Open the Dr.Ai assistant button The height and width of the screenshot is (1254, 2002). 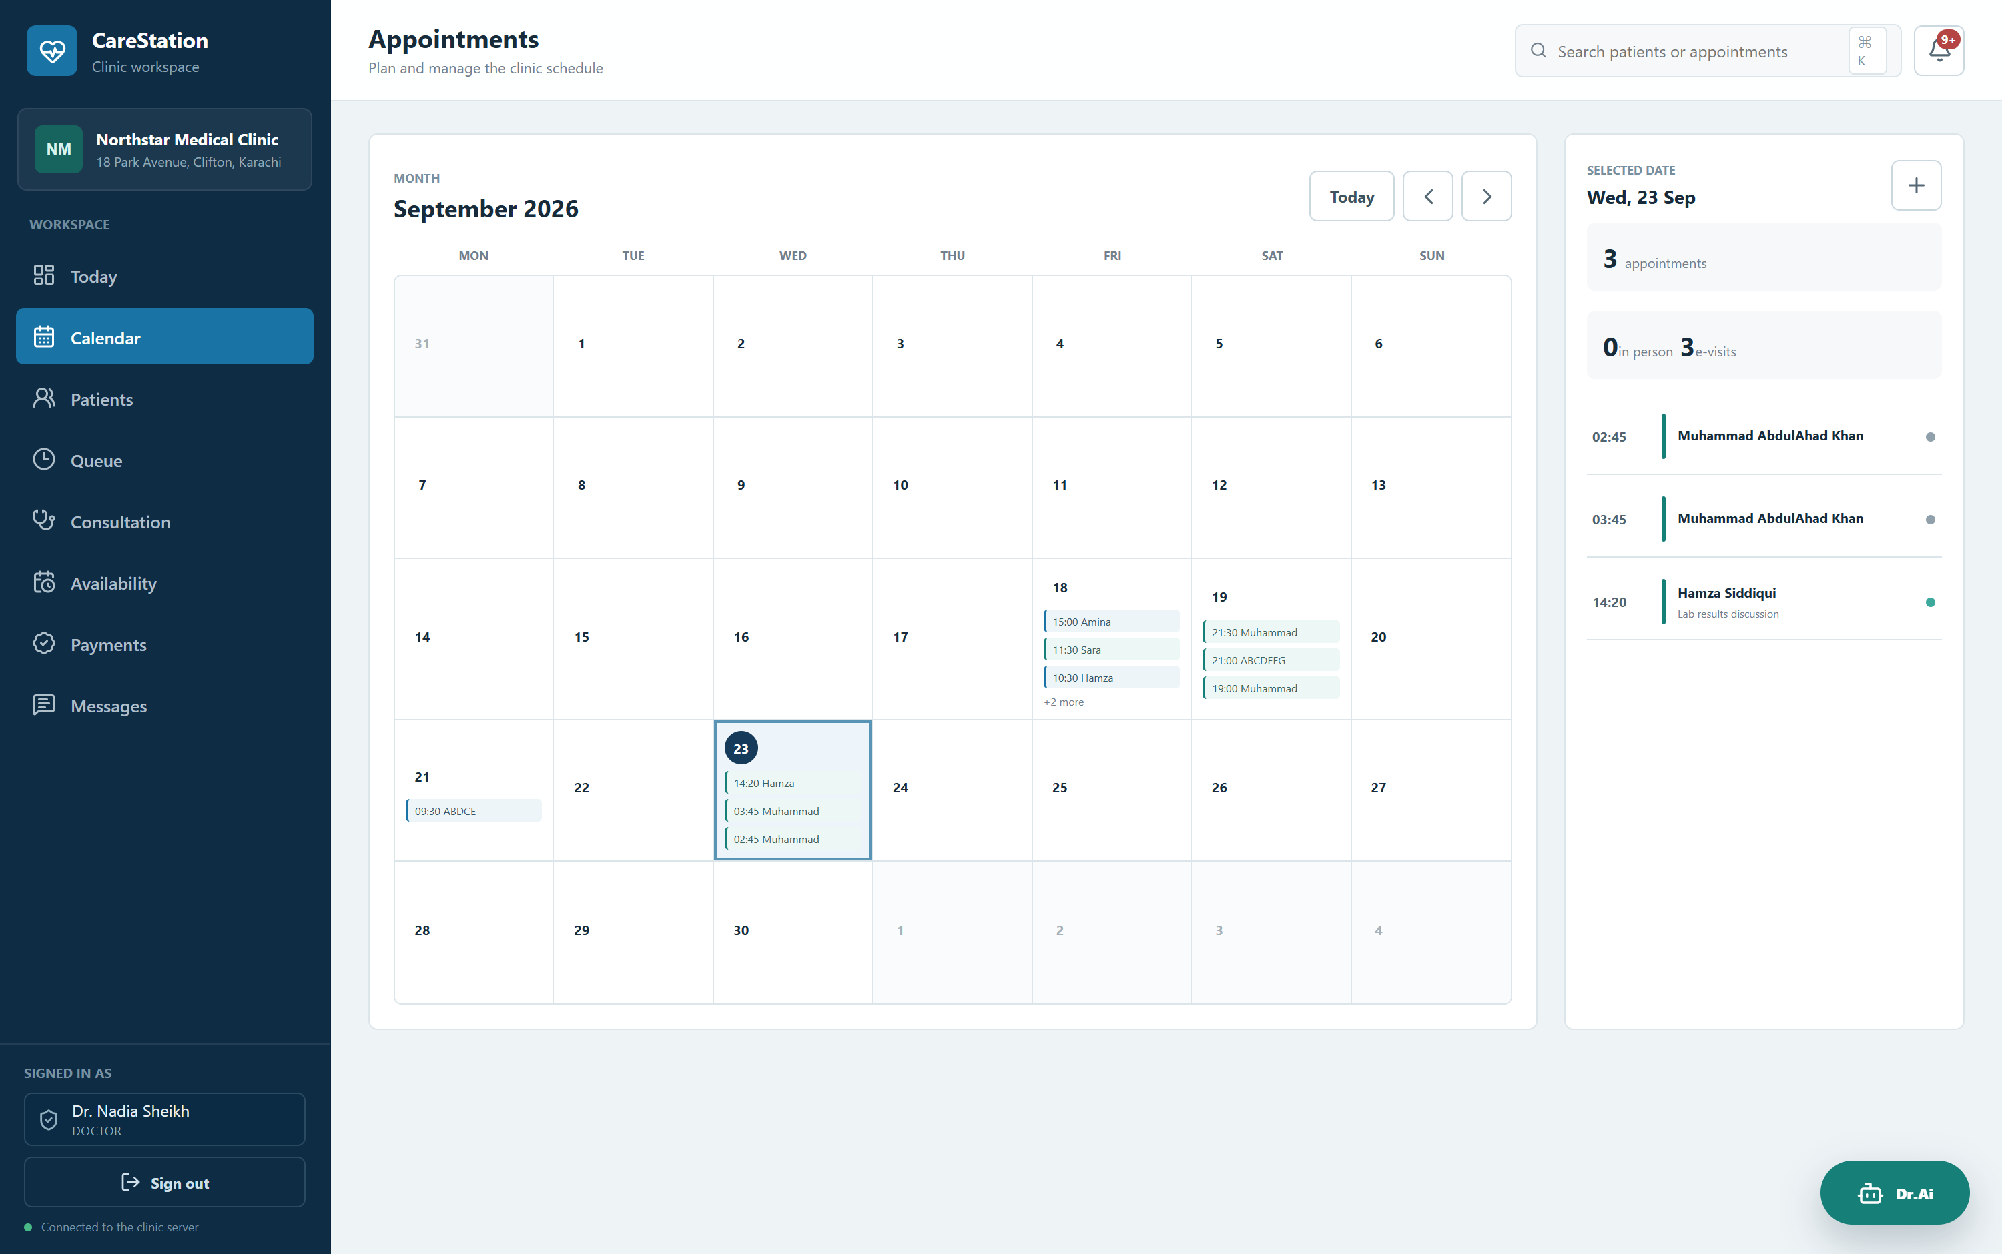[x=1894, y=1193]
